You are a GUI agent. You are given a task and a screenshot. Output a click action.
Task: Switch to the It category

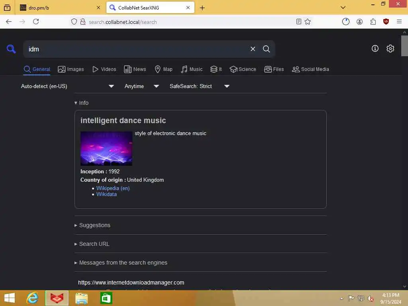[216, 69]
